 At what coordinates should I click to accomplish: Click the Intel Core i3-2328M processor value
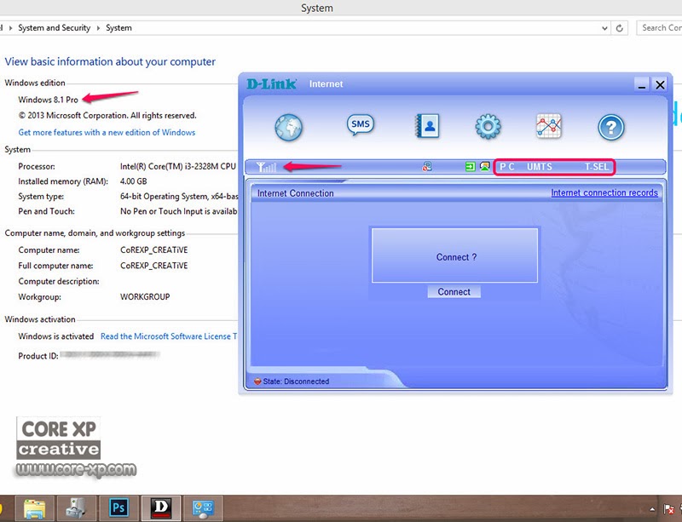click(x=178, y=166)
